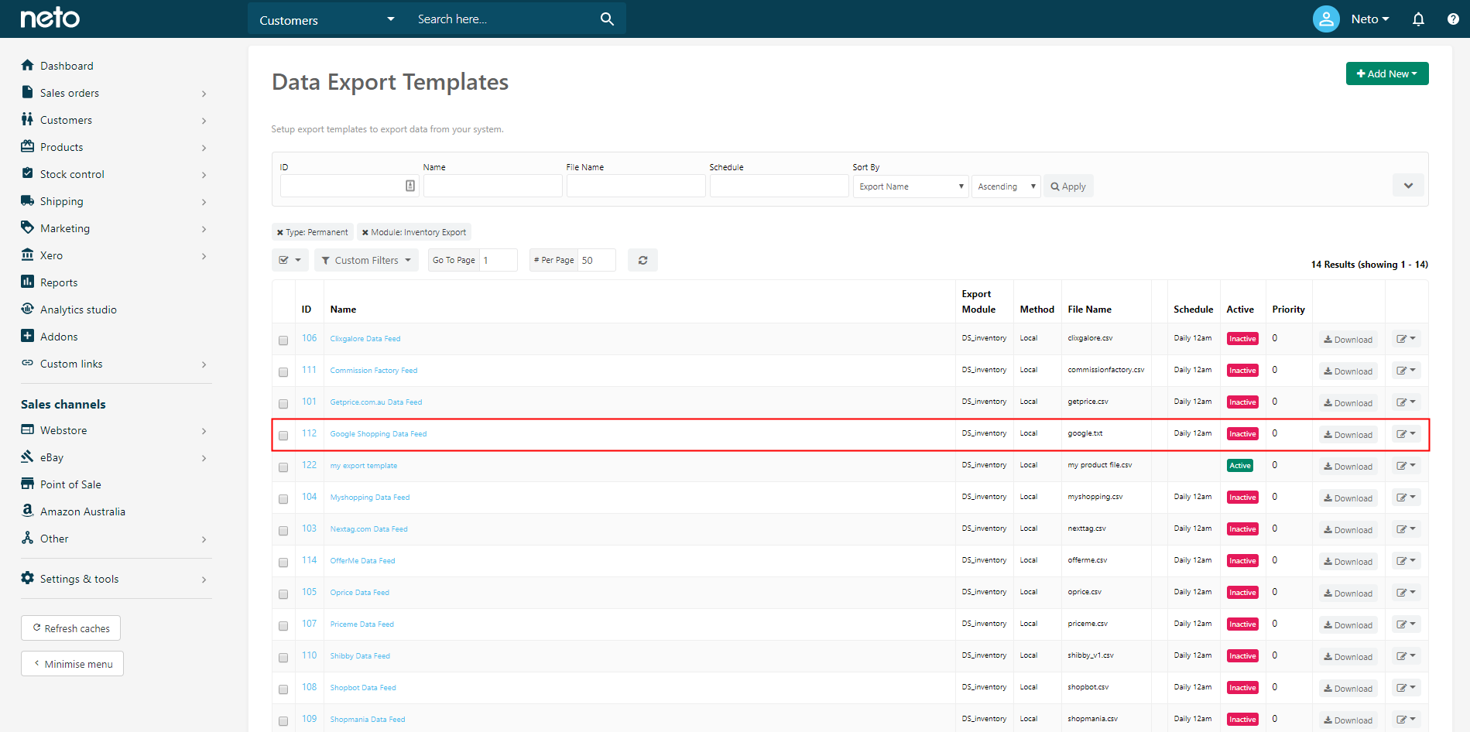Click the Minimise menu button
Screen dimensions: 1470x732
click(72, 664)
